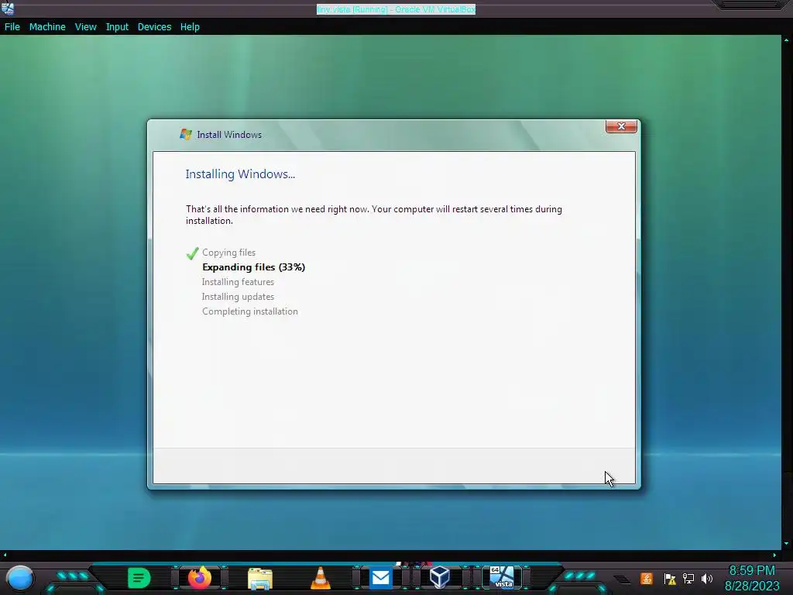The image size is (793, 595).
Task: Switch to the running Vista VM taskbar icon
Action: [502, 577]
